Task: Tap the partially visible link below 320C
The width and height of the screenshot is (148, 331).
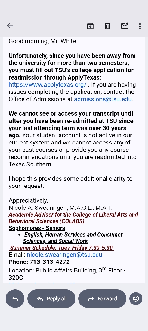Action: pyautogui.click(x=42, y=282)
